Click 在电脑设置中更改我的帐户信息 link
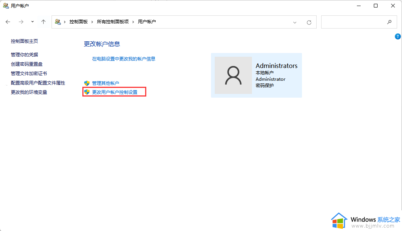 (124, 59)
